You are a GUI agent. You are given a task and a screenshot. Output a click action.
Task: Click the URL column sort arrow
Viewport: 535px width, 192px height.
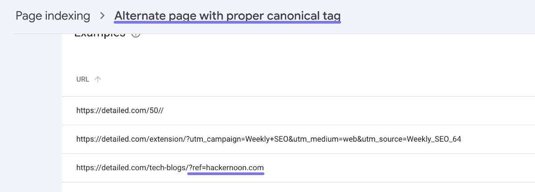98,79
